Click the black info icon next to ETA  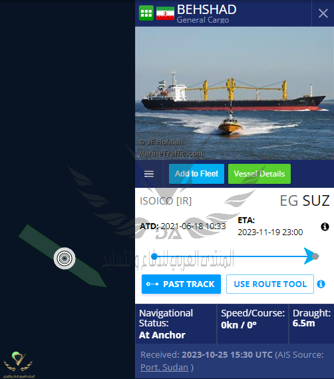click(x=325, y=226)
